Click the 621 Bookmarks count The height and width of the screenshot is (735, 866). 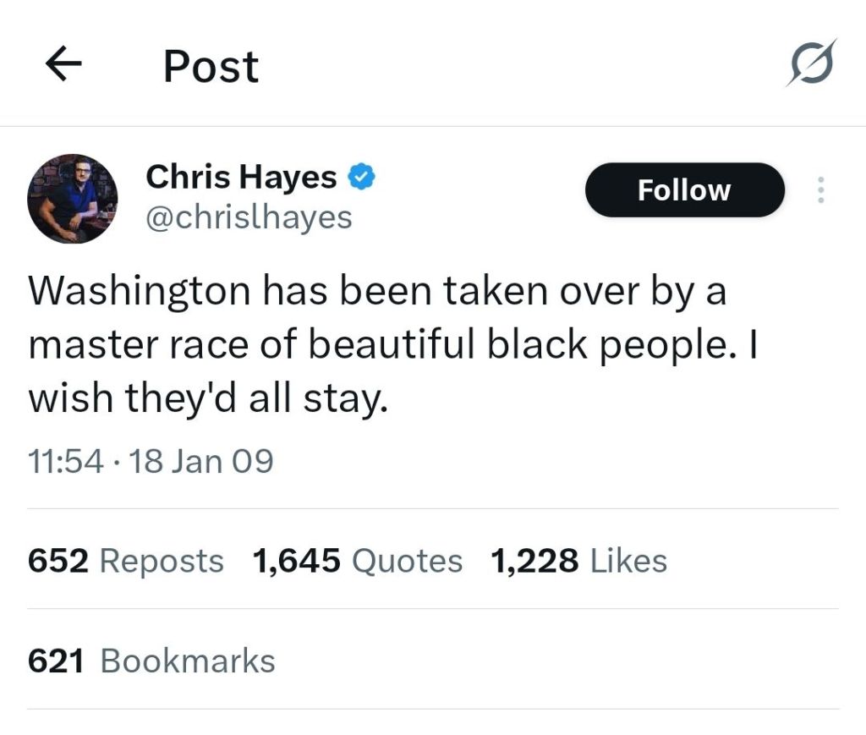coord(151,661)
